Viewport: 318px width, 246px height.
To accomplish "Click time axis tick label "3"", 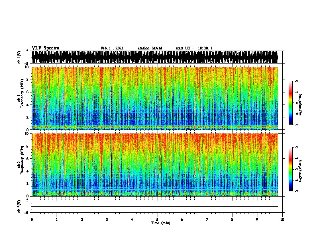I will [x=107, y=219].
